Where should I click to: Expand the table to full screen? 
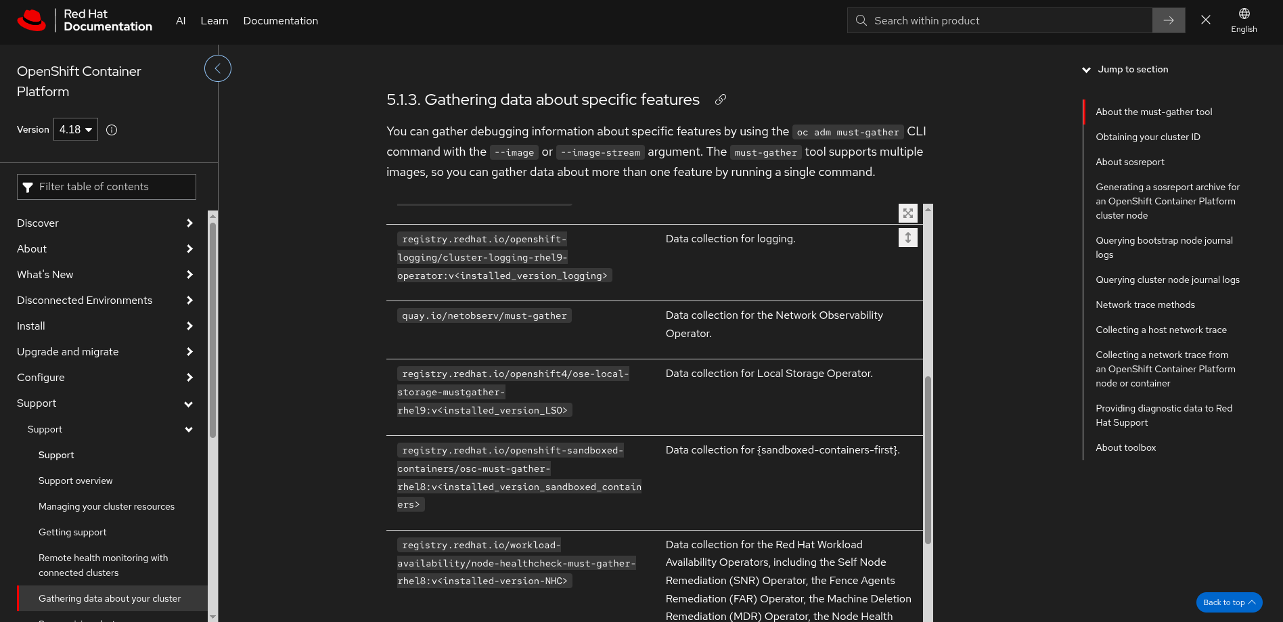pyautogui.click(x=908, y=213)
